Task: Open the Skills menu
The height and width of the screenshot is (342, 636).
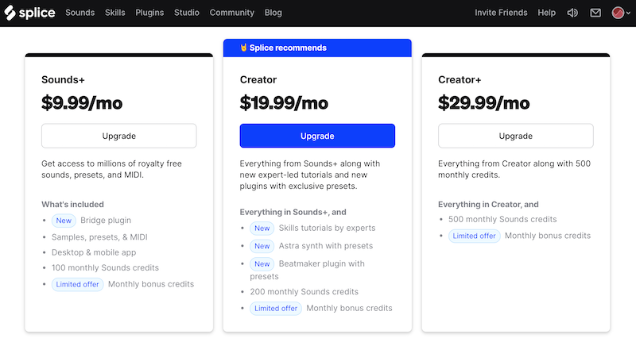Action: click(x=114, y=13)
